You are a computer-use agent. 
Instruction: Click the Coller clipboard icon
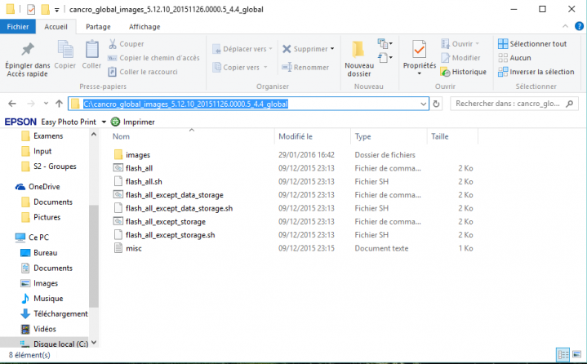[x=91, y=50]
